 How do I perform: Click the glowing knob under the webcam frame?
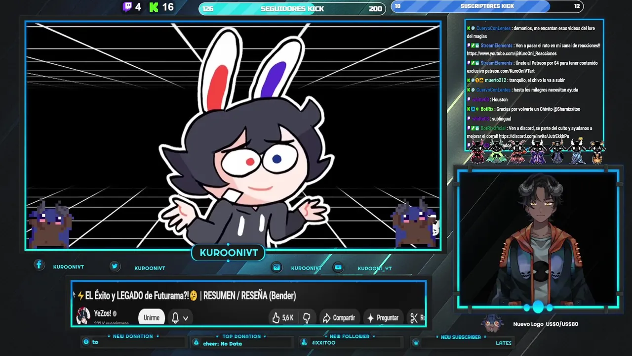[x=538, y=307]
